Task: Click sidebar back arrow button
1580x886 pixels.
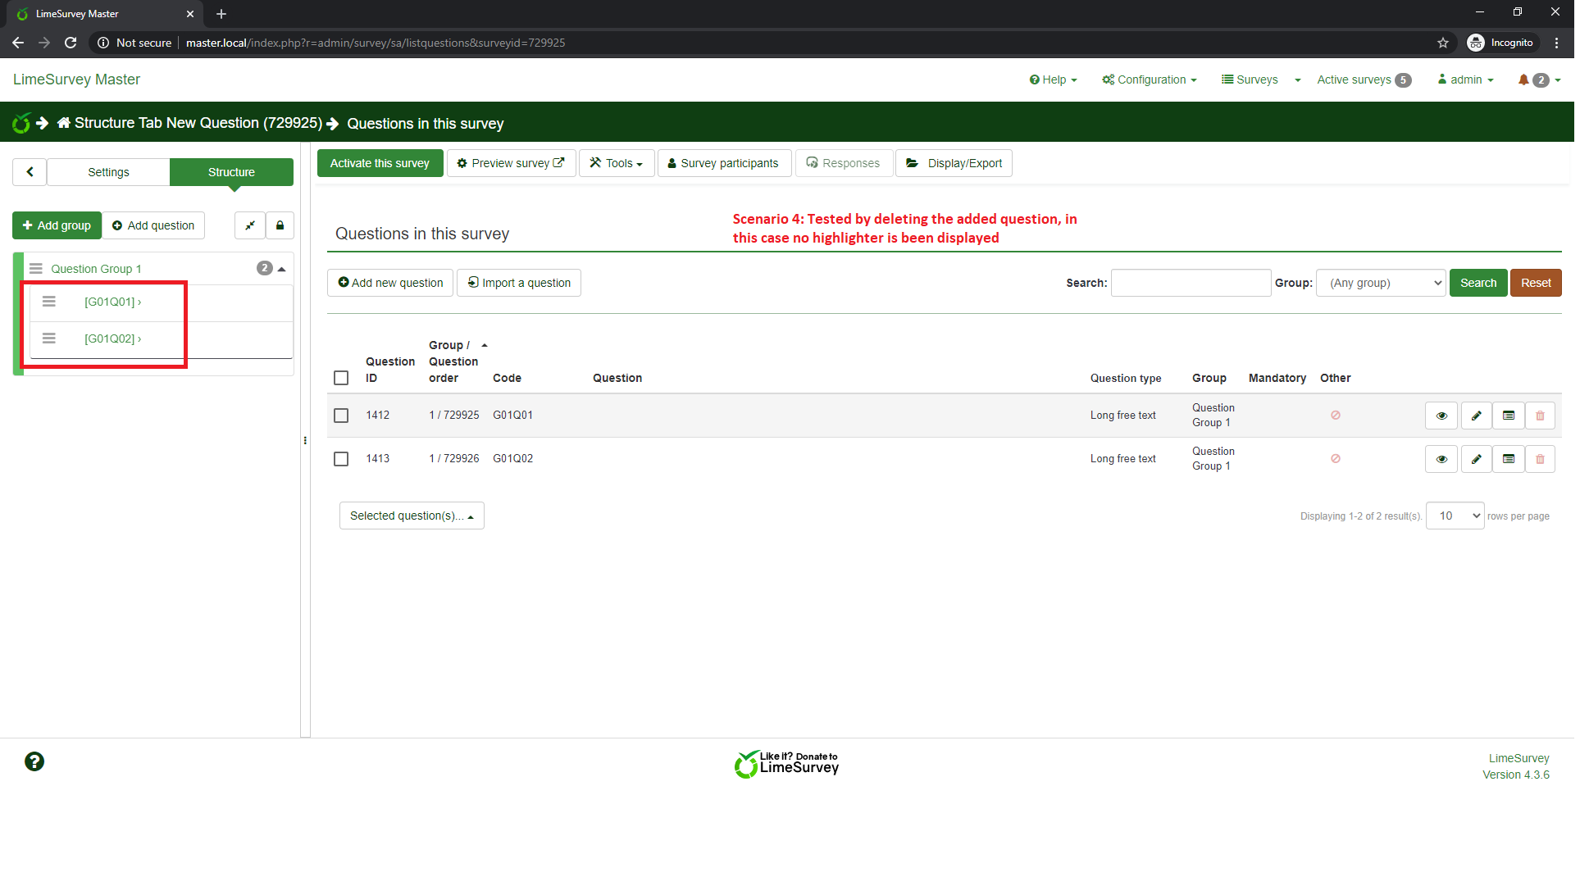Action: [30, 173]
